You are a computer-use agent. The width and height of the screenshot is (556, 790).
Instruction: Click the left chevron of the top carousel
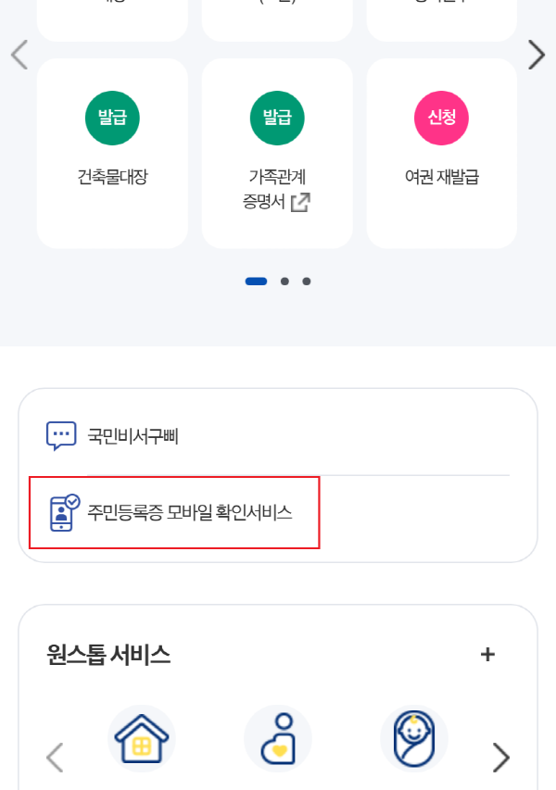tap(19, 56)
